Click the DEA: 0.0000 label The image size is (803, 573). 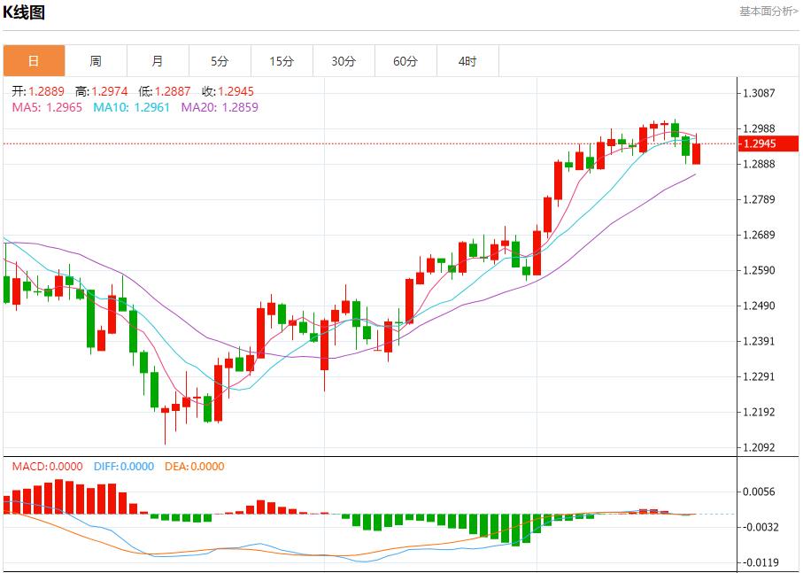(195, 467)
